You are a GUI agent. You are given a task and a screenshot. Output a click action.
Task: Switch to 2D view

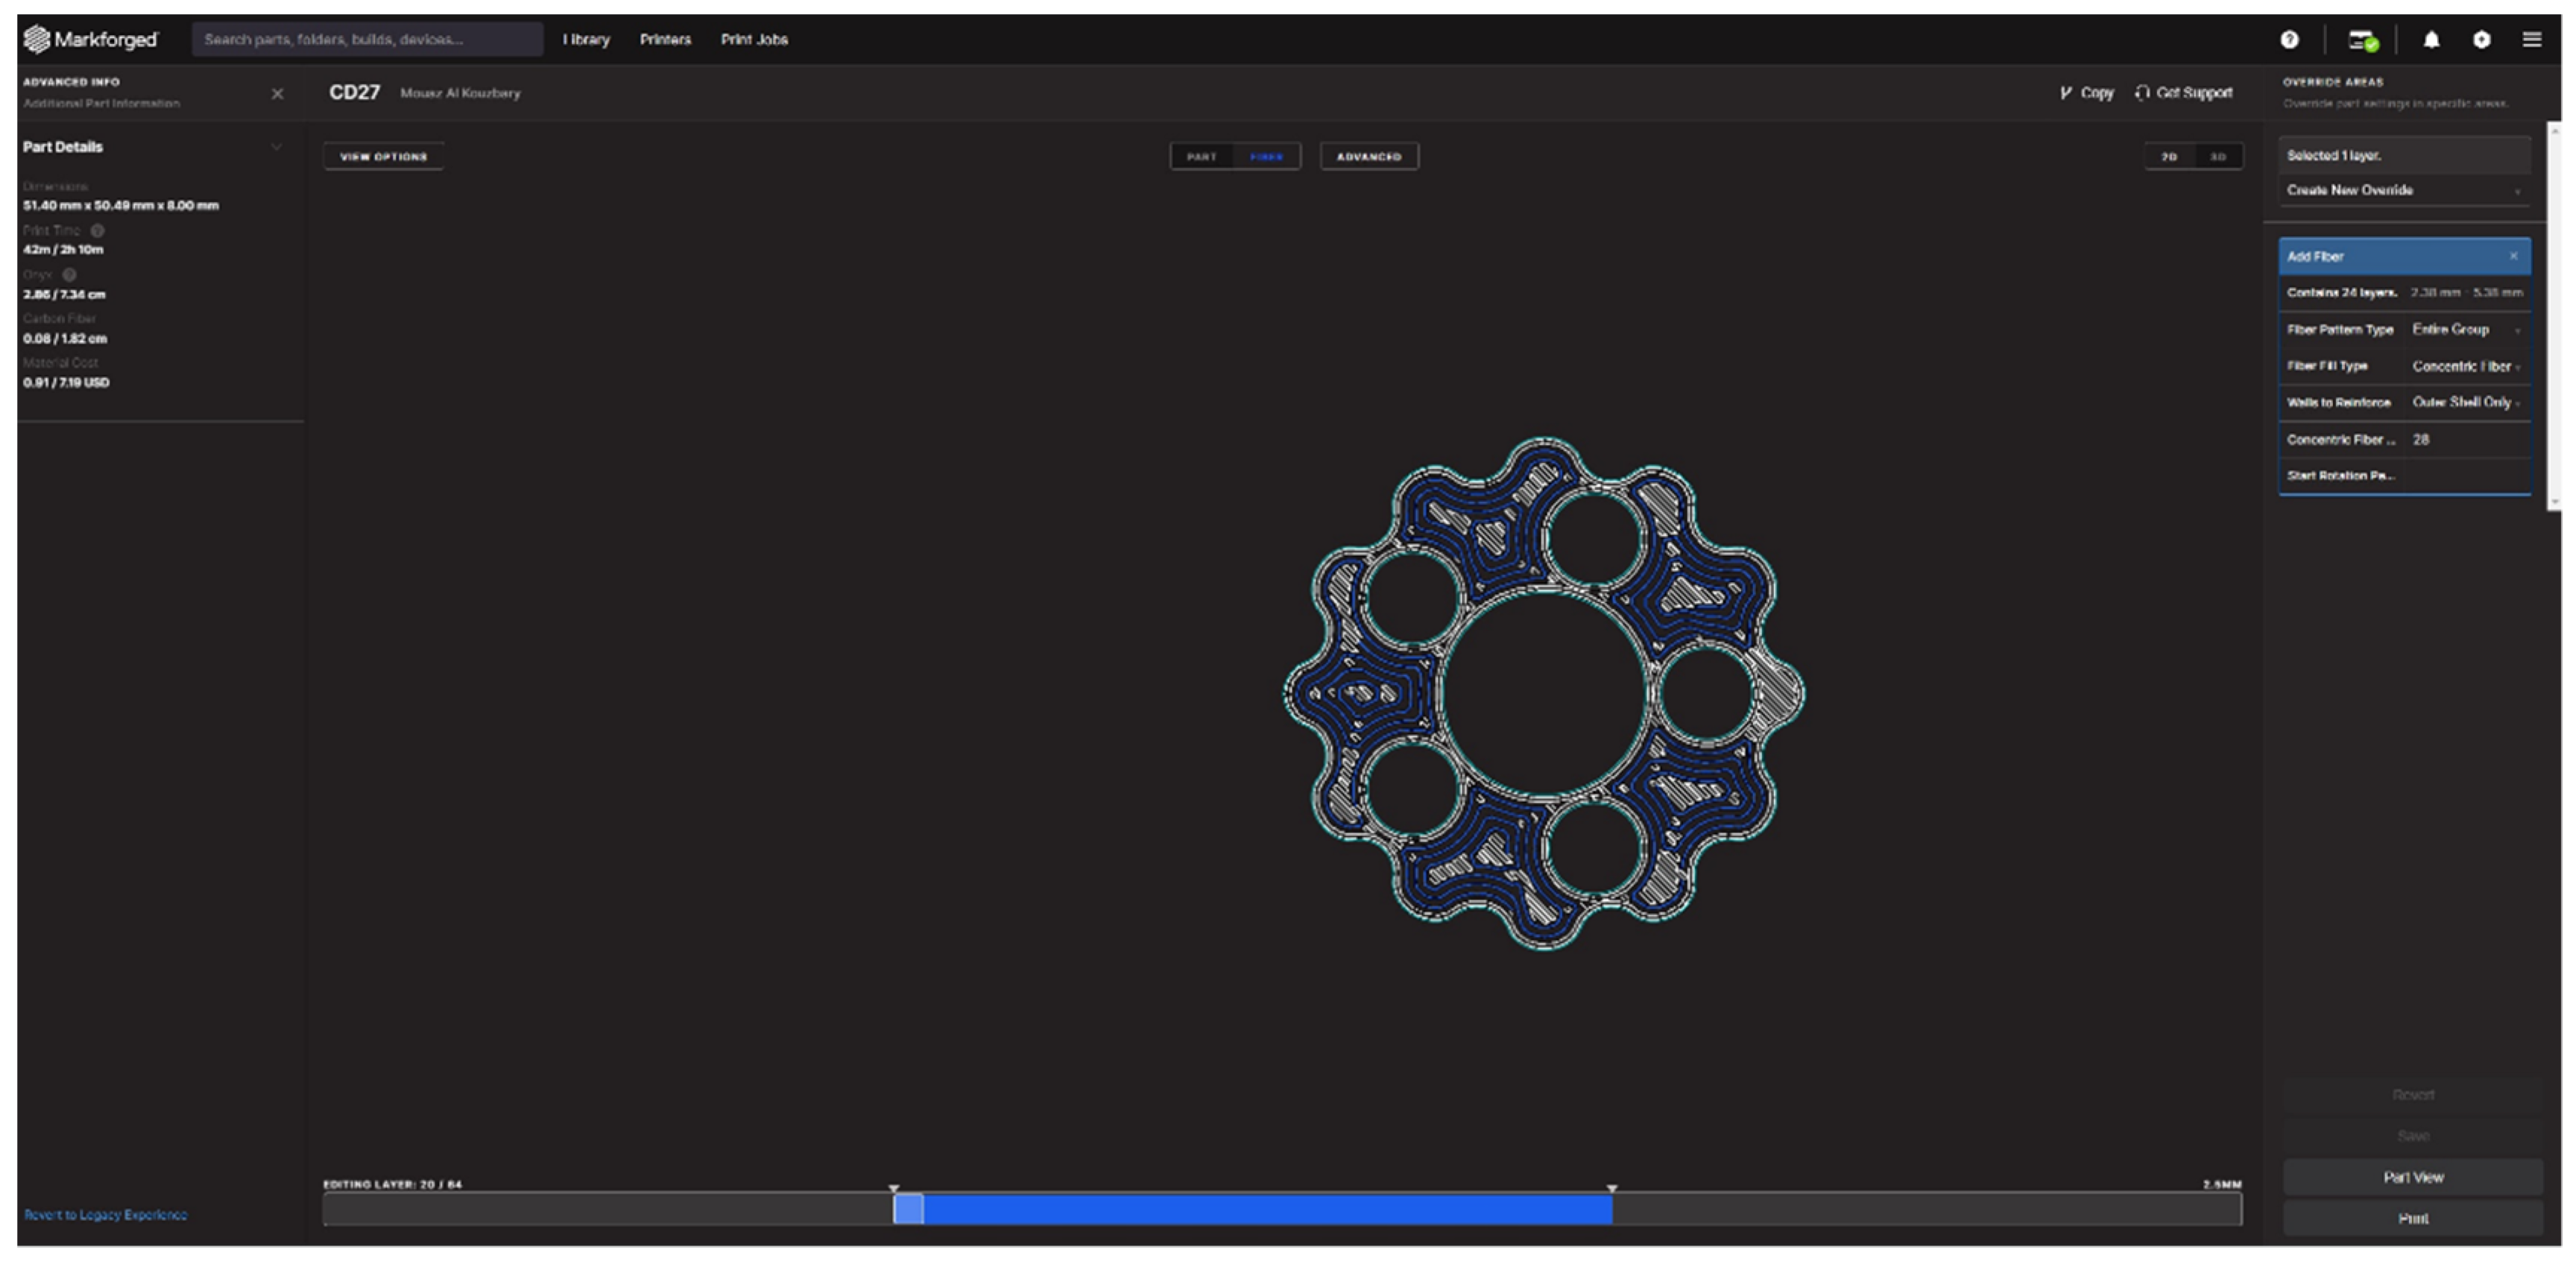click(2168, 156)
